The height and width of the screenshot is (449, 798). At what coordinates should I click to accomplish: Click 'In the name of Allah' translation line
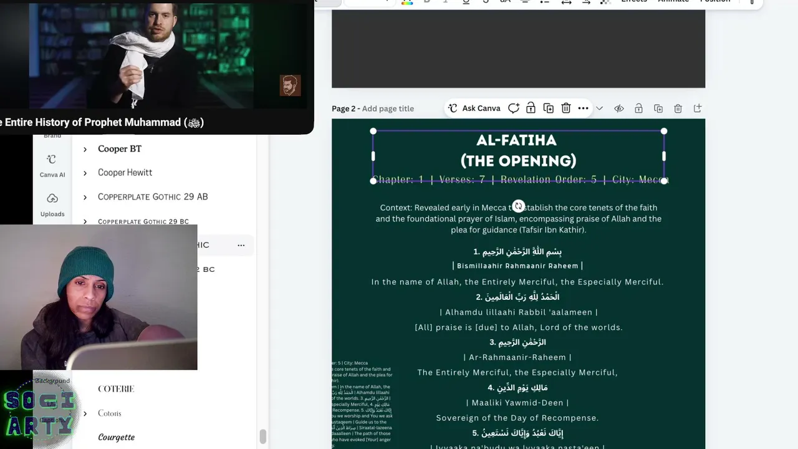point(517,282)
